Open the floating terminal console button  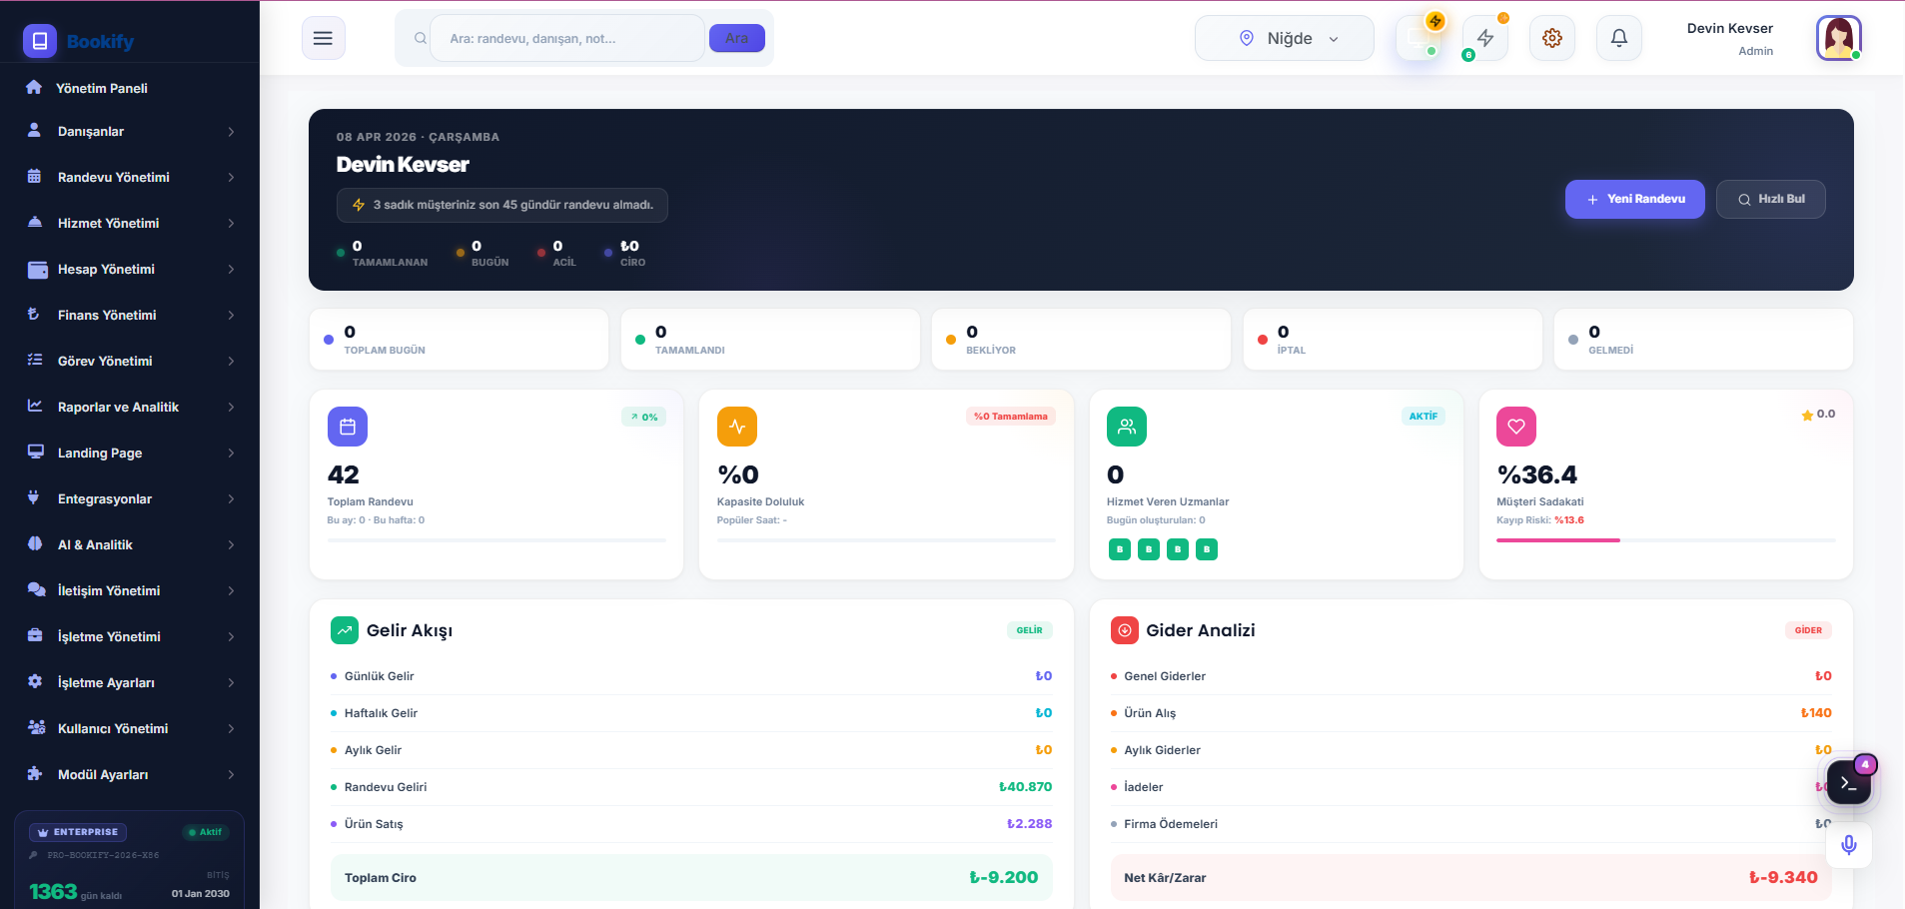[1848, 782]
